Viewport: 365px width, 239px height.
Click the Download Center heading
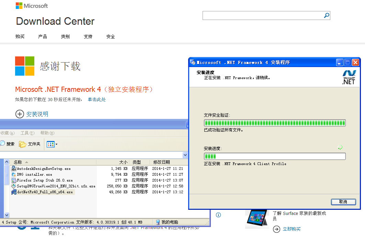[55, 21]
